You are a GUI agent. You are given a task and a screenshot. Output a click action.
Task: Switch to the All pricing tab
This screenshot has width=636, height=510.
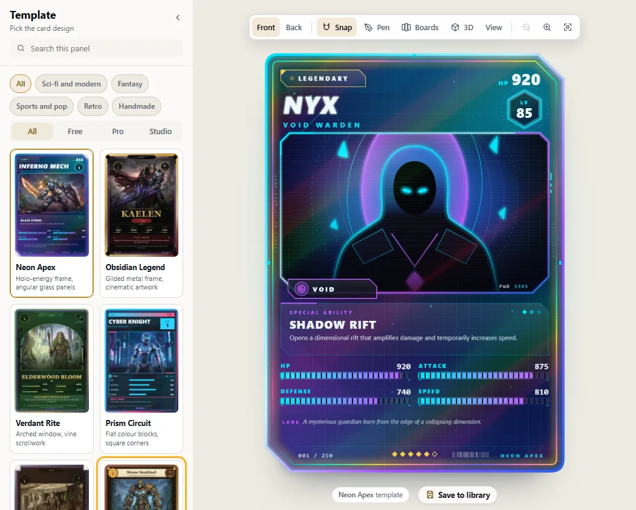(x=32, y=131)
